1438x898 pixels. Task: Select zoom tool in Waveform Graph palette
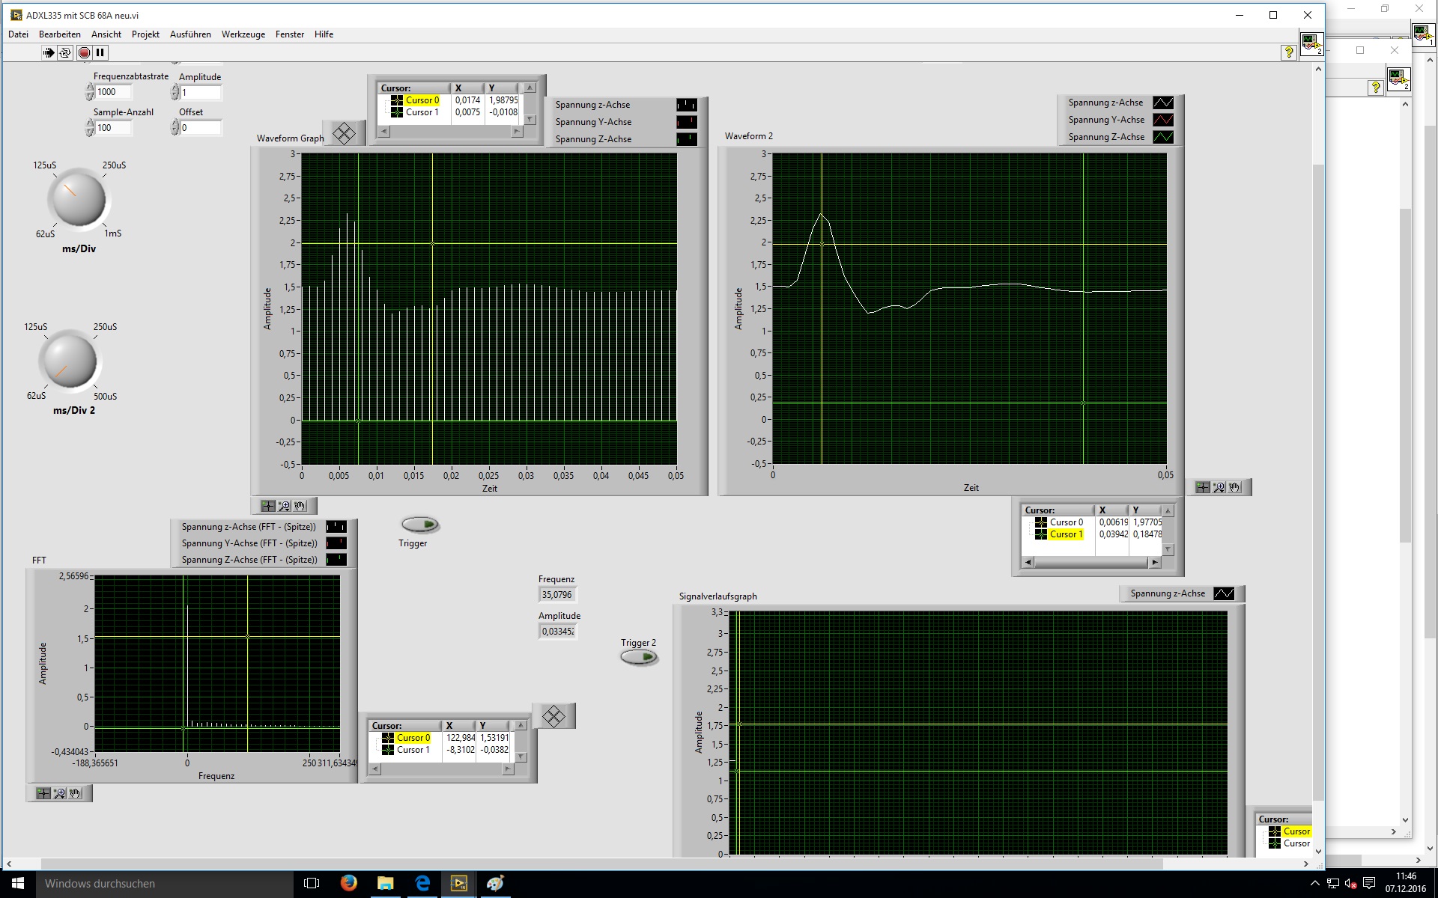(x=284, y=506)
